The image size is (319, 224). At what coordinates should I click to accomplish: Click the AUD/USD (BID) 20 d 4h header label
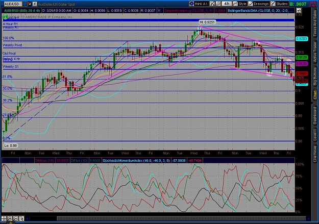click(x=22, y=11)
